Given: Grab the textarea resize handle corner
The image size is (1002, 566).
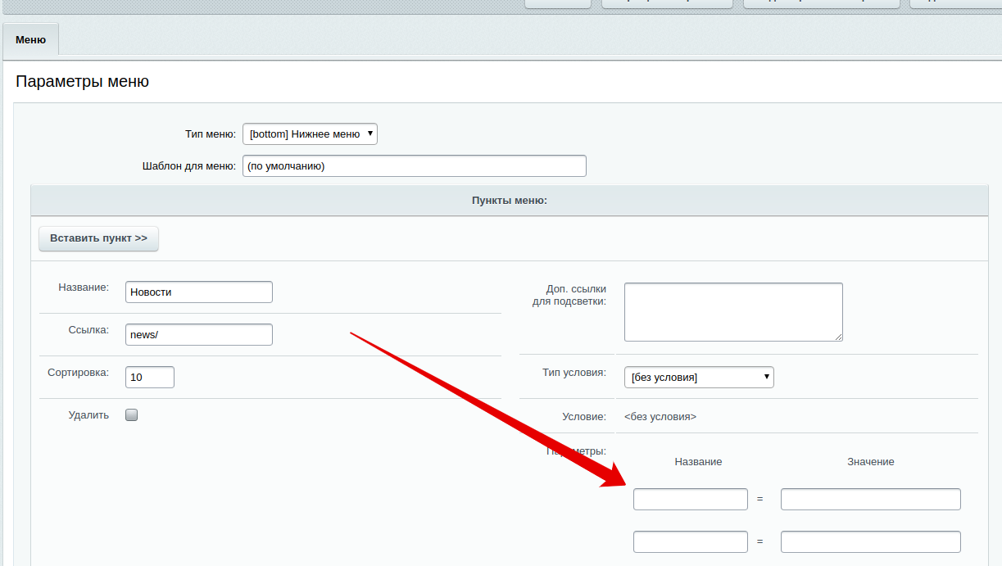Looking at the screenshot, I should click(x=838, y=337).
